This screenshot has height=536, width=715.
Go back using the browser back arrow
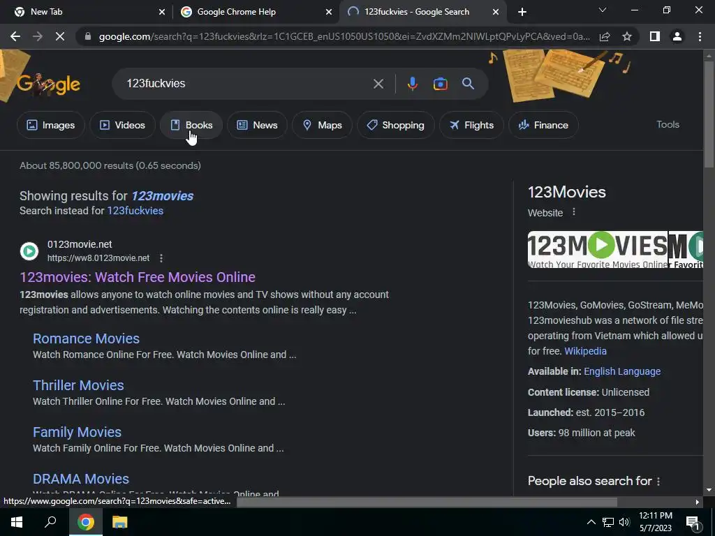15,36
